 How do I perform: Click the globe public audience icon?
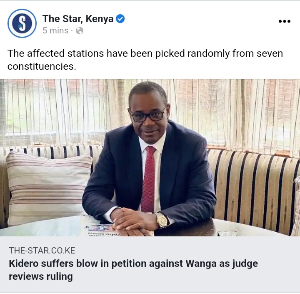tap(80, 30)
